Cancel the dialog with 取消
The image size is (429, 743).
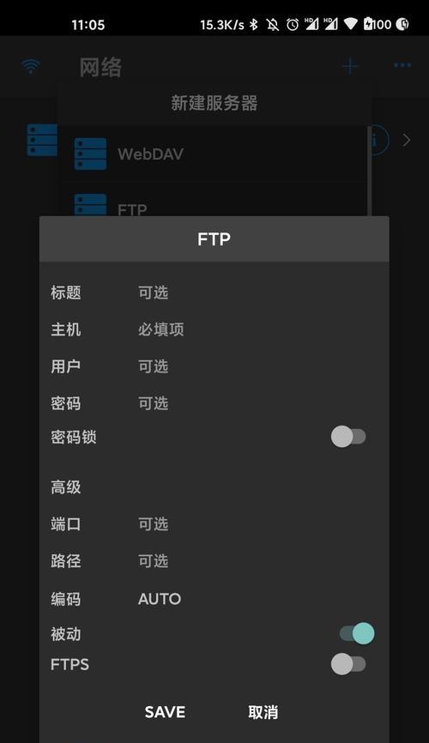tap(263, 712)
